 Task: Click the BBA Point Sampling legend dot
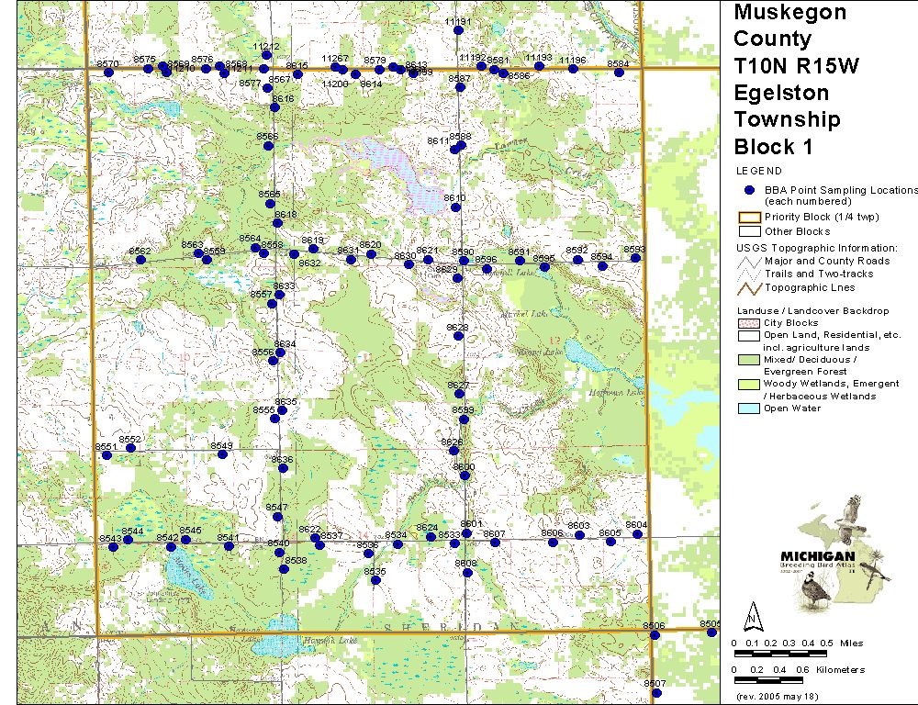pyautogui.click(x=749, y=190)
